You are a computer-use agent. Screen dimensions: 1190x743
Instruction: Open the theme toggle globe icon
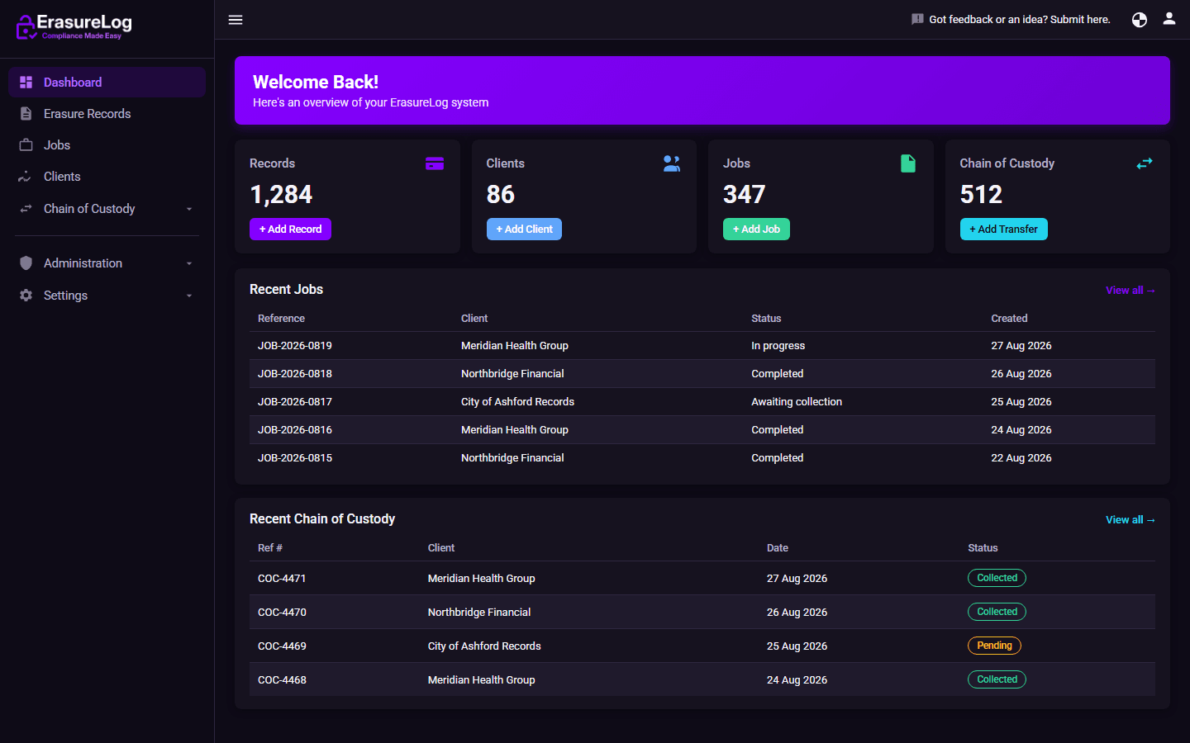tap(1140, 20)
